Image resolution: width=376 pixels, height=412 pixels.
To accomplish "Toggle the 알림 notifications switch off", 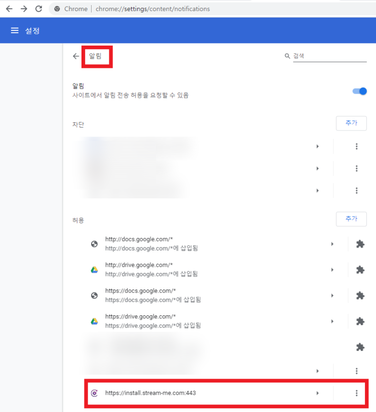I will point(360,91).
